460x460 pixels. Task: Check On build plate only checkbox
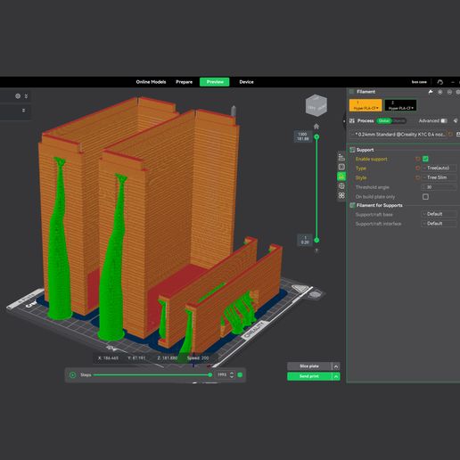(425, 197)
